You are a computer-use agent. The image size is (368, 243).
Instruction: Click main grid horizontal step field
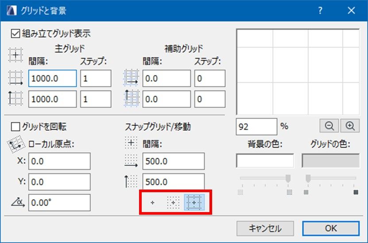click(96, 78)
